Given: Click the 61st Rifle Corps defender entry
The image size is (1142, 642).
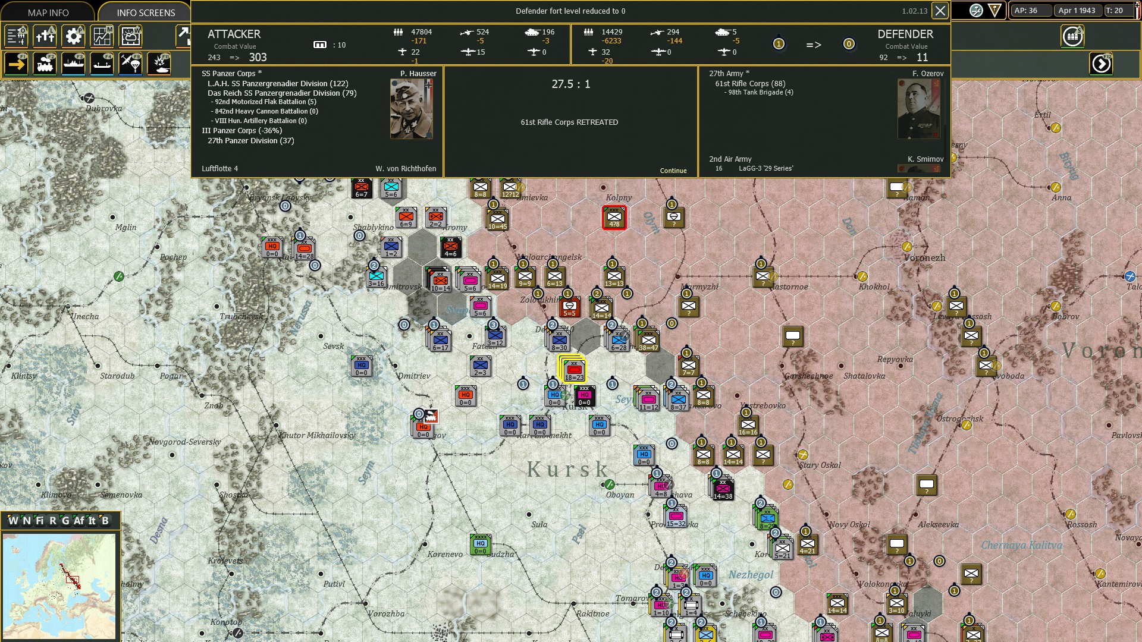Looking at the screenshot, I should 750,84.
